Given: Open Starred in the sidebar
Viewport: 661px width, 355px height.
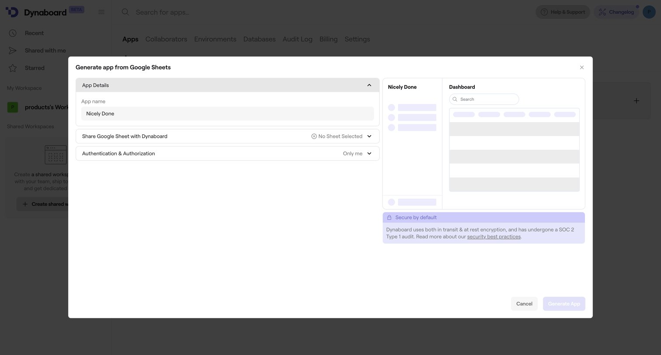Looking at the screenshot, I should pos(35,68).
